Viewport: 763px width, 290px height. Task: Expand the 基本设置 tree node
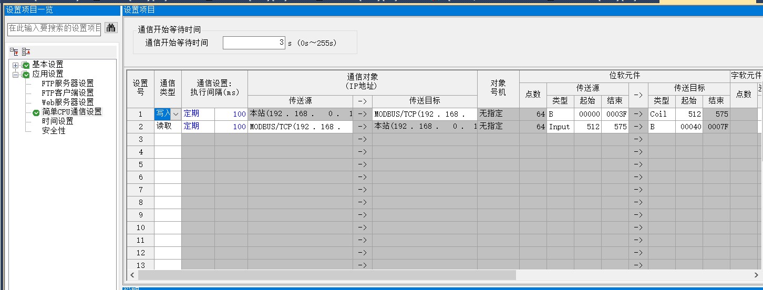coord(16,65)
